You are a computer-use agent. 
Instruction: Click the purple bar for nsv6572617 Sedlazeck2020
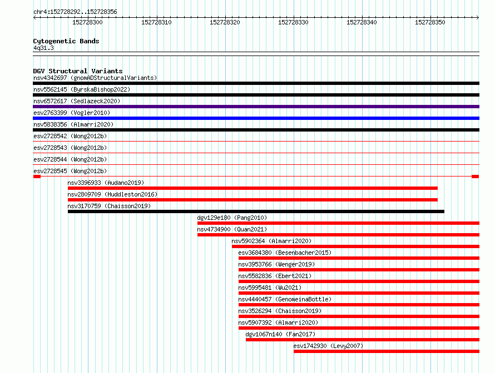256,107
